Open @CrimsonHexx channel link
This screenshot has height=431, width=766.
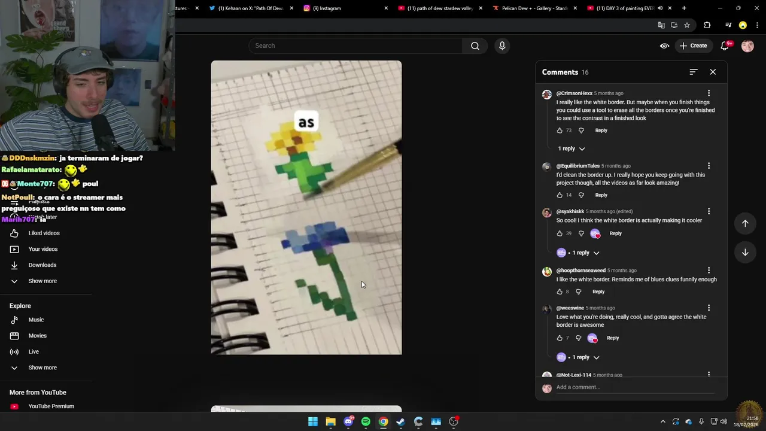[x=574, y=93]
